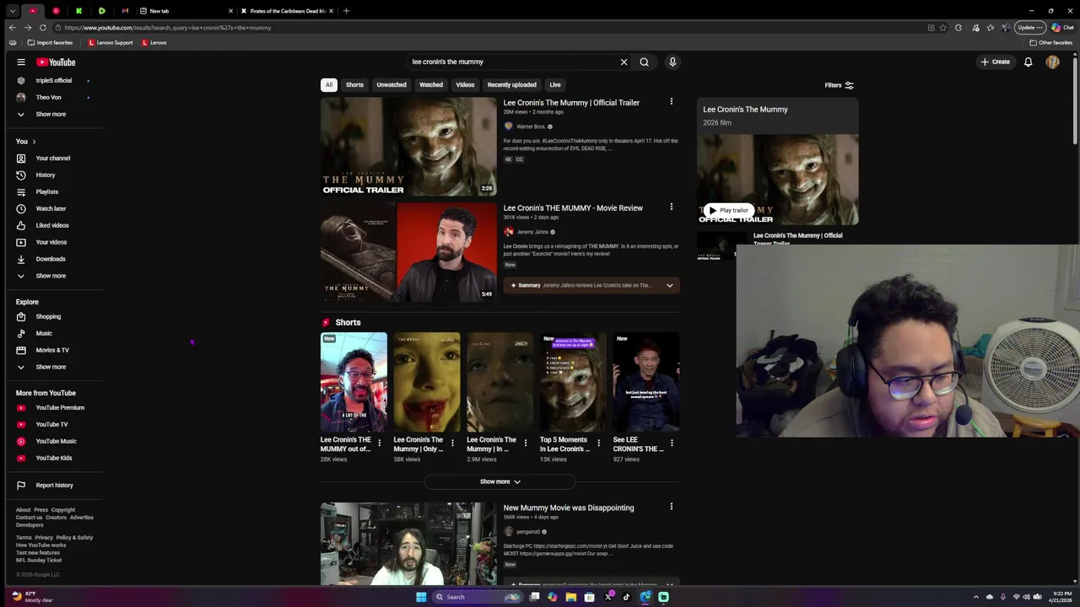Switch to the Pirates of the Caribbean tab
This screenshot has width=1080, height=607.
pos(288,11)
